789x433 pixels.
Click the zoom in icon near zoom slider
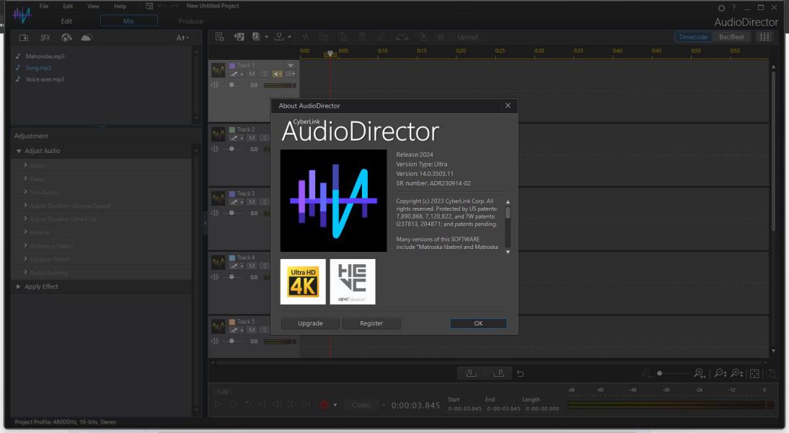point(700,373)
